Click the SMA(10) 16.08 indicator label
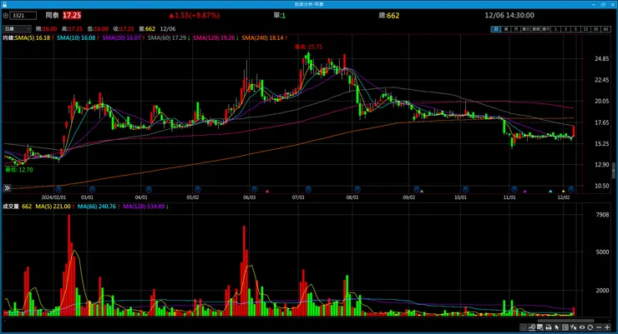Screen dimensions: 618x334 pyautogui.click(x=78, y=37)
